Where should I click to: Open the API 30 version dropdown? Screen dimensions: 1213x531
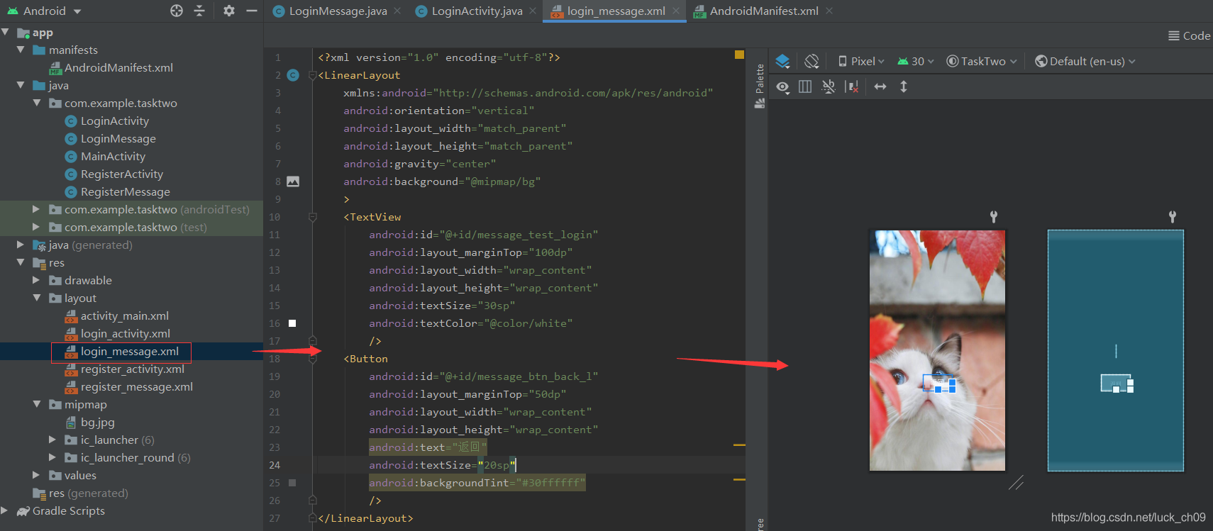[916, 61]
